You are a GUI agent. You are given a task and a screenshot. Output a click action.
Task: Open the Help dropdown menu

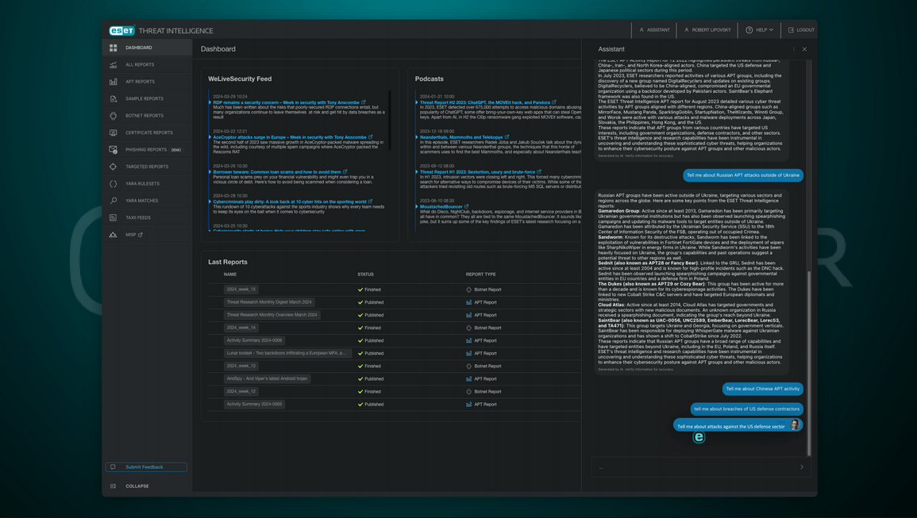pos(760,30)
